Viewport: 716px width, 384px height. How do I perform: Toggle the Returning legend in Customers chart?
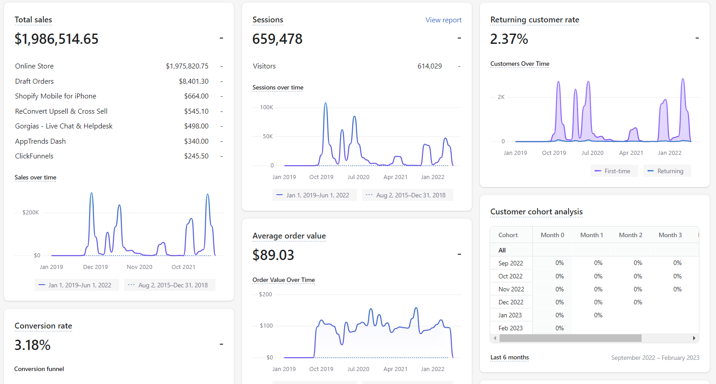667,171
